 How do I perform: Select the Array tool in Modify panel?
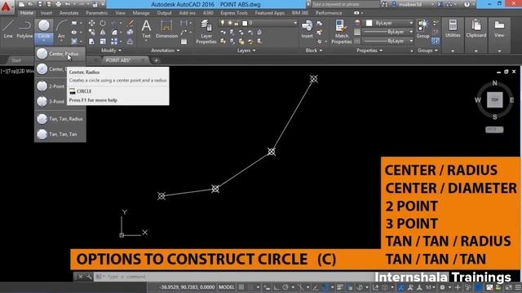click(x=114, y=42)
